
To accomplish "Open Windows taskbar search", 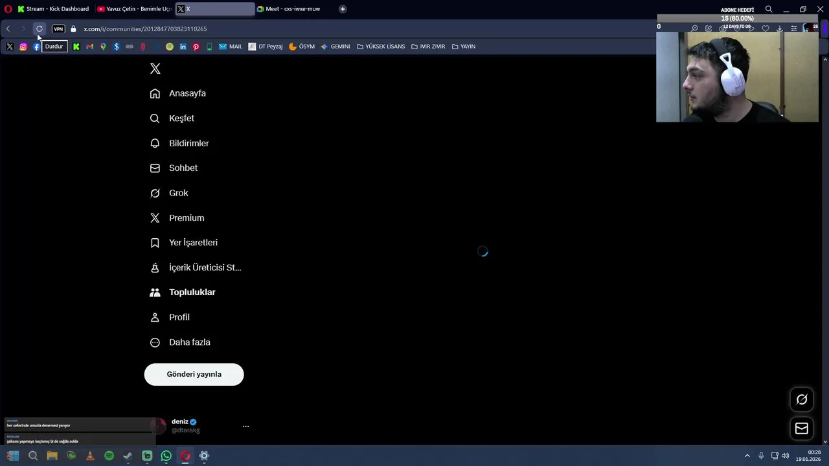I will (x=33, y=456).
